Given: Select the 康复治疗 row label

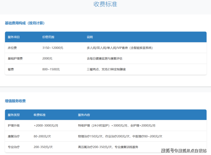Looking at the screenshot, I should pyautogui.click(x=14, y=136).
